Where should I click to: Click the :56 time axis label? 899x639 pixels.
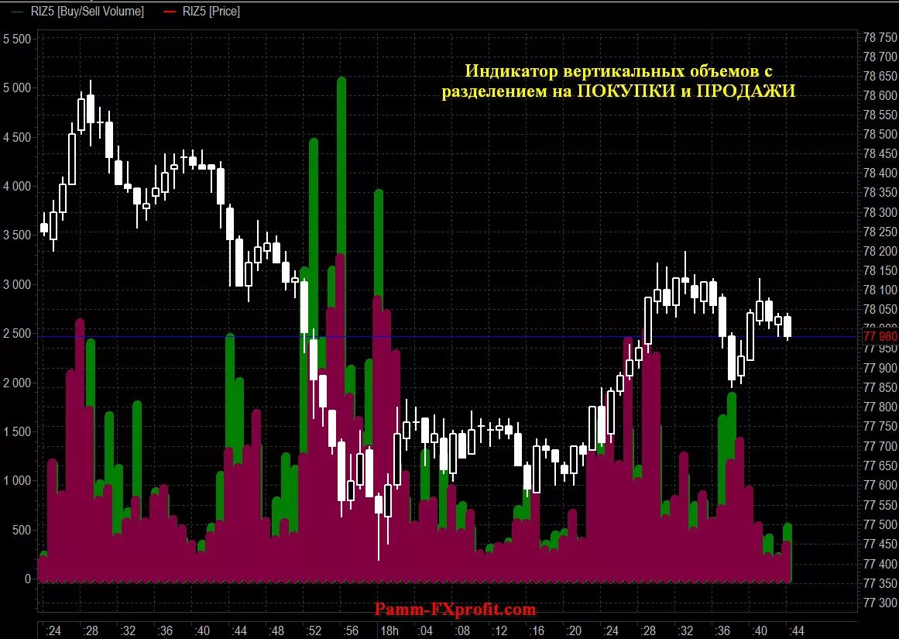pyautogui.click(x=350, y=631)
